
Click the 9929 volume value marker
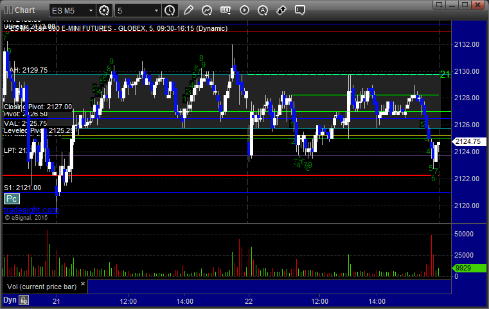[469, 268]
